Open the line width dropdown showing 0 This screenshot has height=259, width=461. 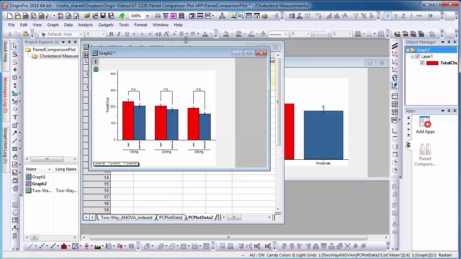[308, 34]
